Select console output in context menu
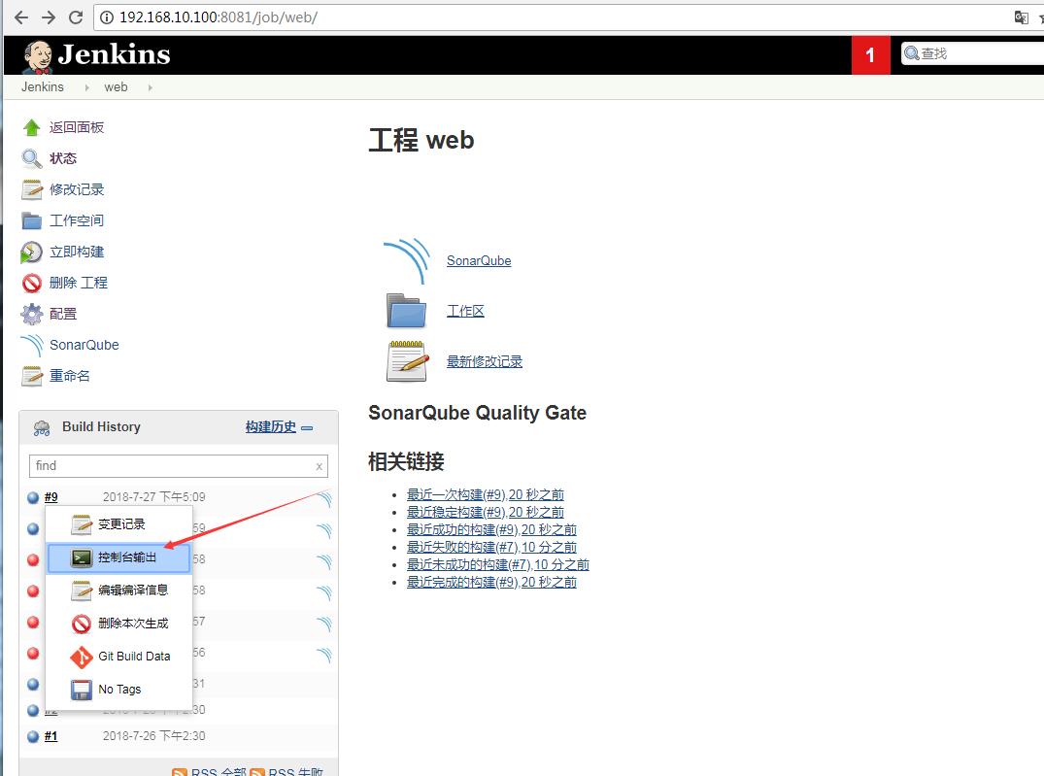Viewport: 1044px width, 776px height. (126, 558)
